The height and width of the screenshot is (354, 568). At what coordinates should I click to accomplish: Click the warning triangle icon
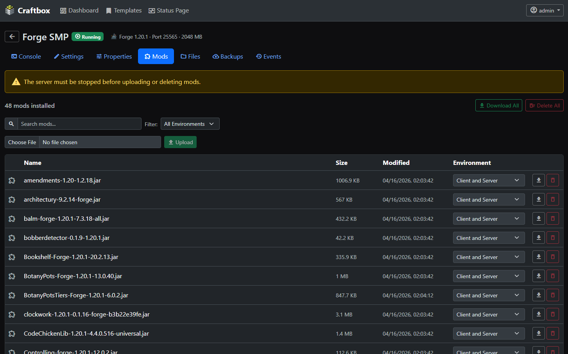tap(16, 82)
